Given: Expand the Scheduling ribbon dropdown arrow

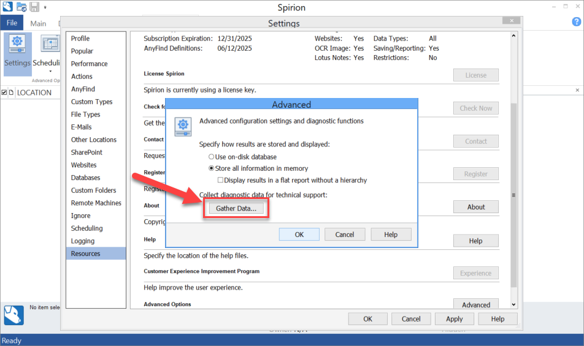Looking at the screenshot, I should click(x=50, y=72).
